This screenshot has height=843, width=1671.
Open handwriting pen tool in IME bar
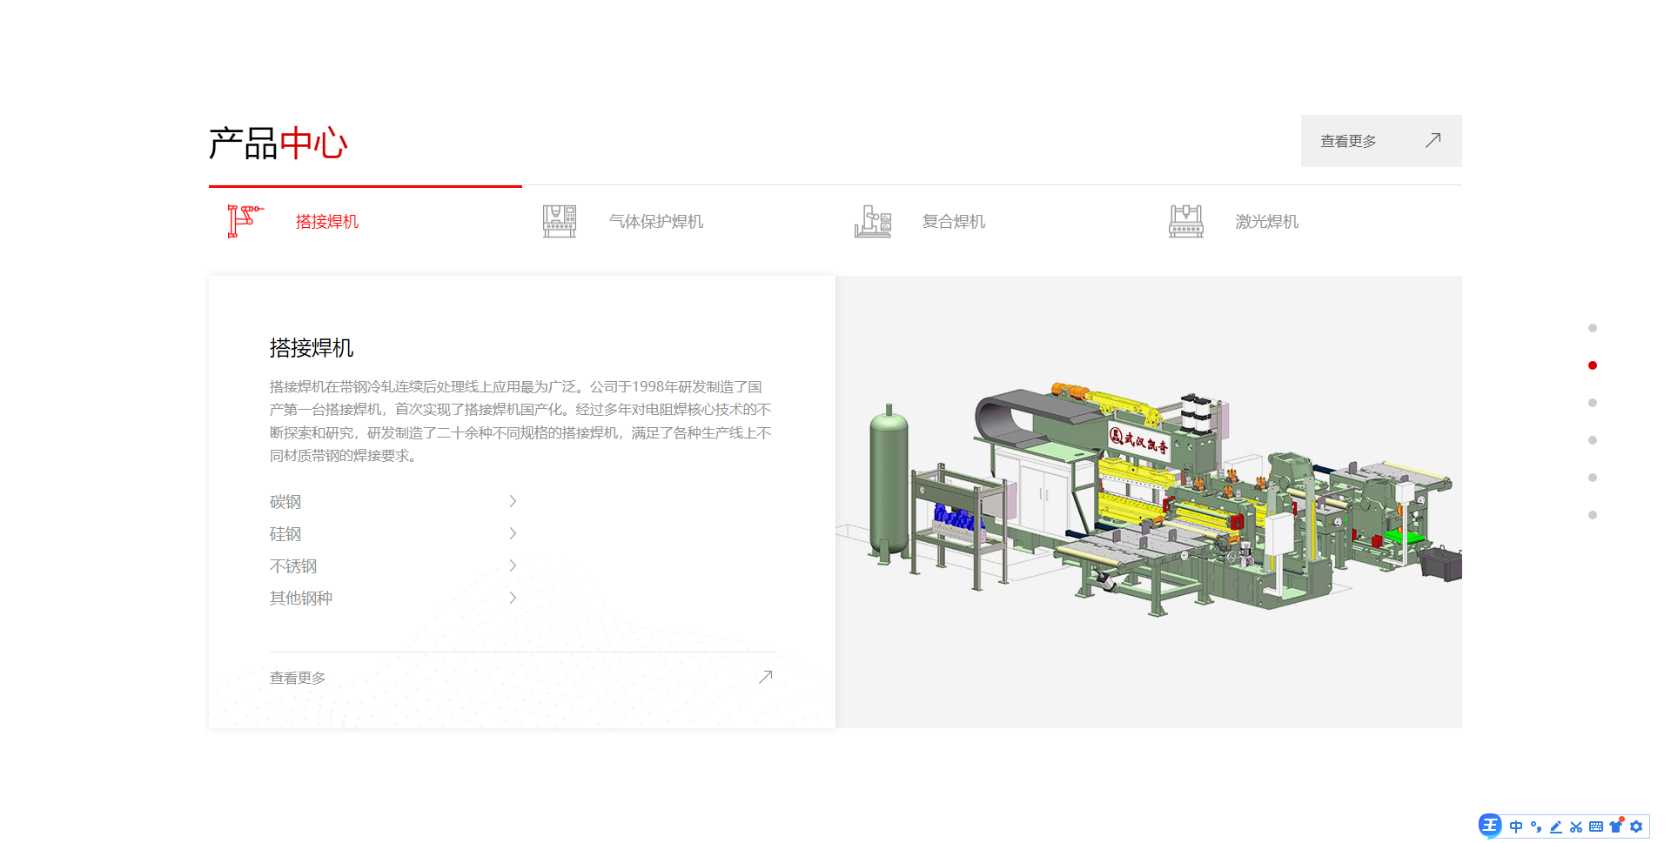coord(1555,826)
